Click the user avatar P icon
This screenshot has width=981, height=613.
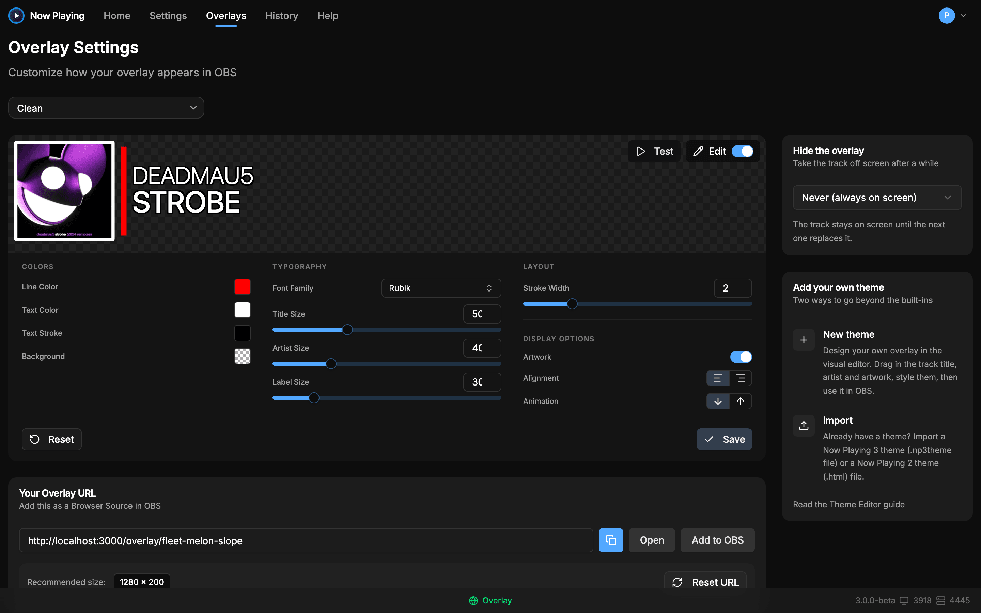[947, 16]
